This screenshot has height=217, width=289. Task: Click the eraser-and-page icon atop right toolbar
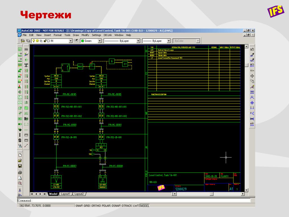pos(252,49)
